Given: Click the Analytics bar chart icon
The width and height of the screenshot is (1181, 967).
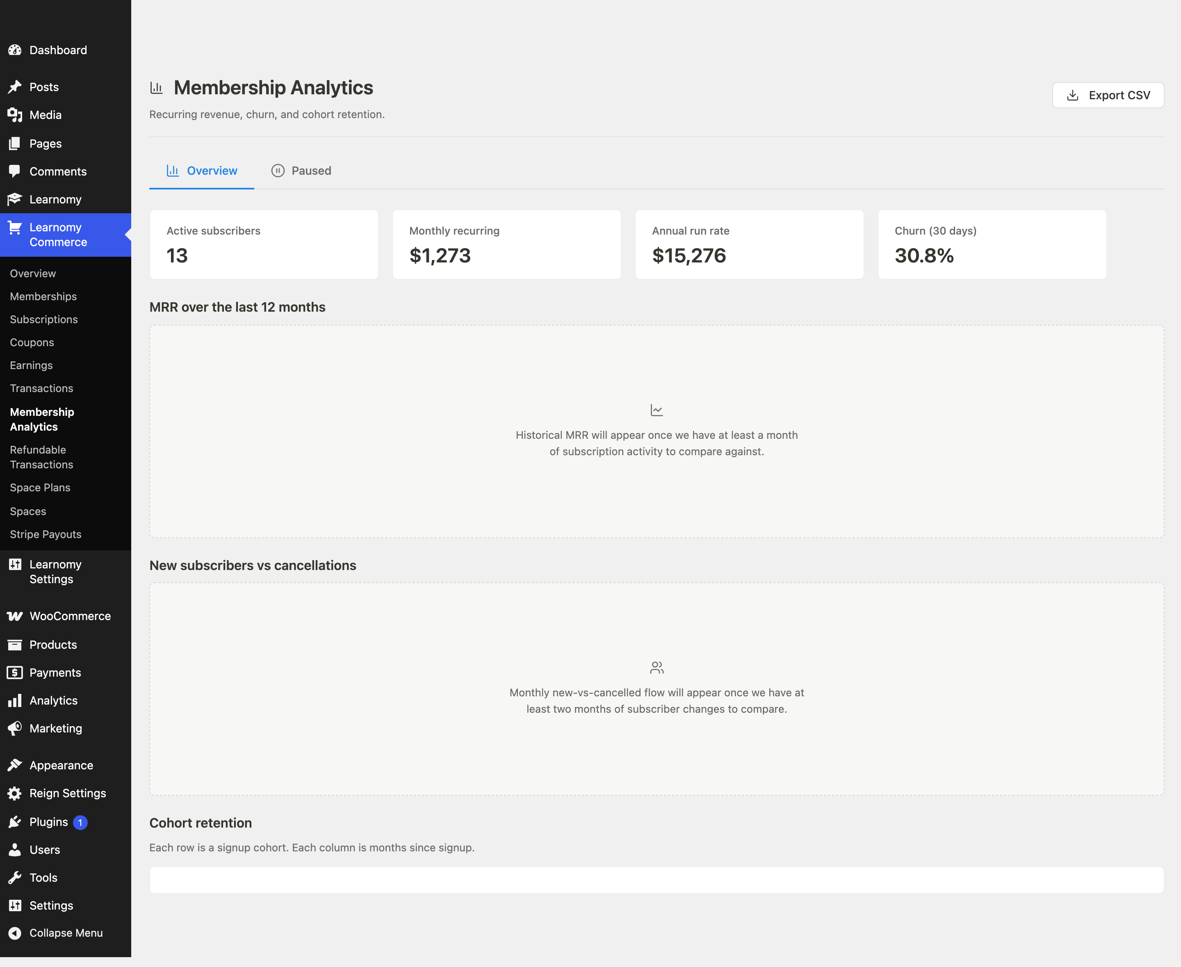Looking at the screenshot, I should [x=15, y=700].
